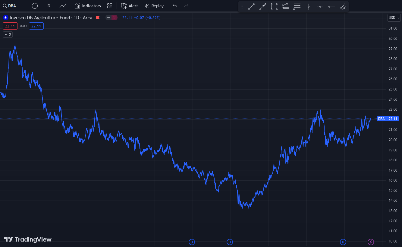This screenshot has width=402, height=247.
Task: Expand the collapsed indicators legend showing 2
Action: 8,35
